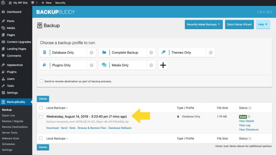
Task: Click the Dashboard gauge icon in the sidebar
Action: [x=3, y=12]
